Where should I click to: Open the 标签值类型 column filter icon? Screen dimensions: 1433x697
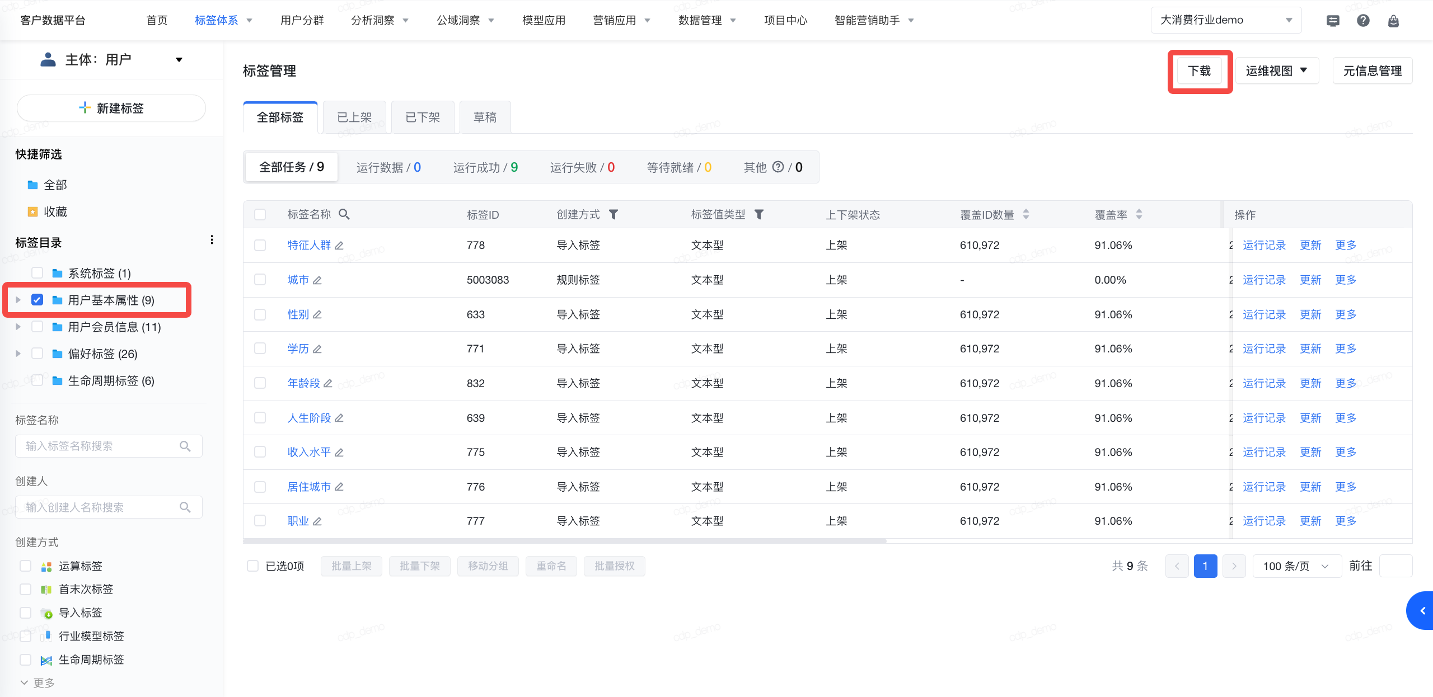(759, 214)
